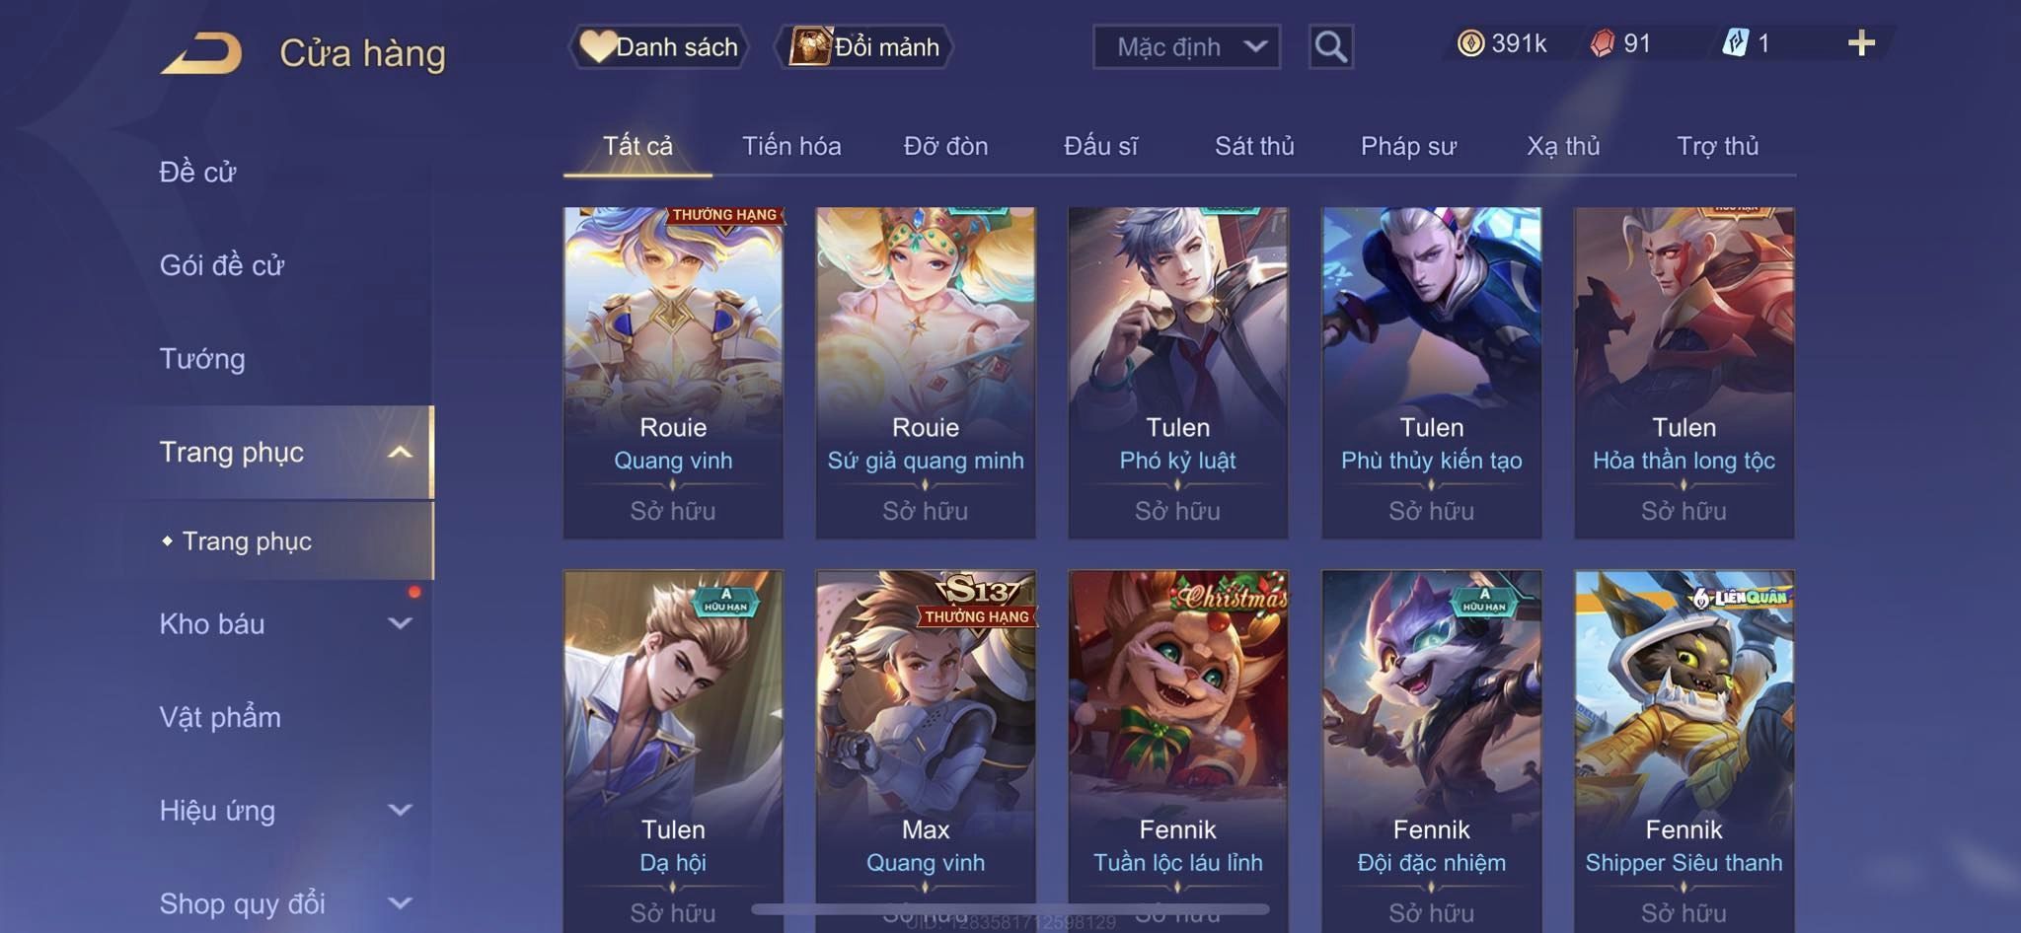Switch to the Sát thủ tab
This screenshot has width=2021, height=933.
click(x=1253, y=146)
